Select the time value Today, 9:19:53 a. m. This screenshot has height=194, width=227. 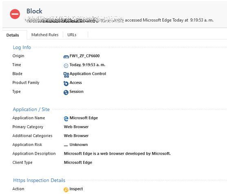pos(87,65)
